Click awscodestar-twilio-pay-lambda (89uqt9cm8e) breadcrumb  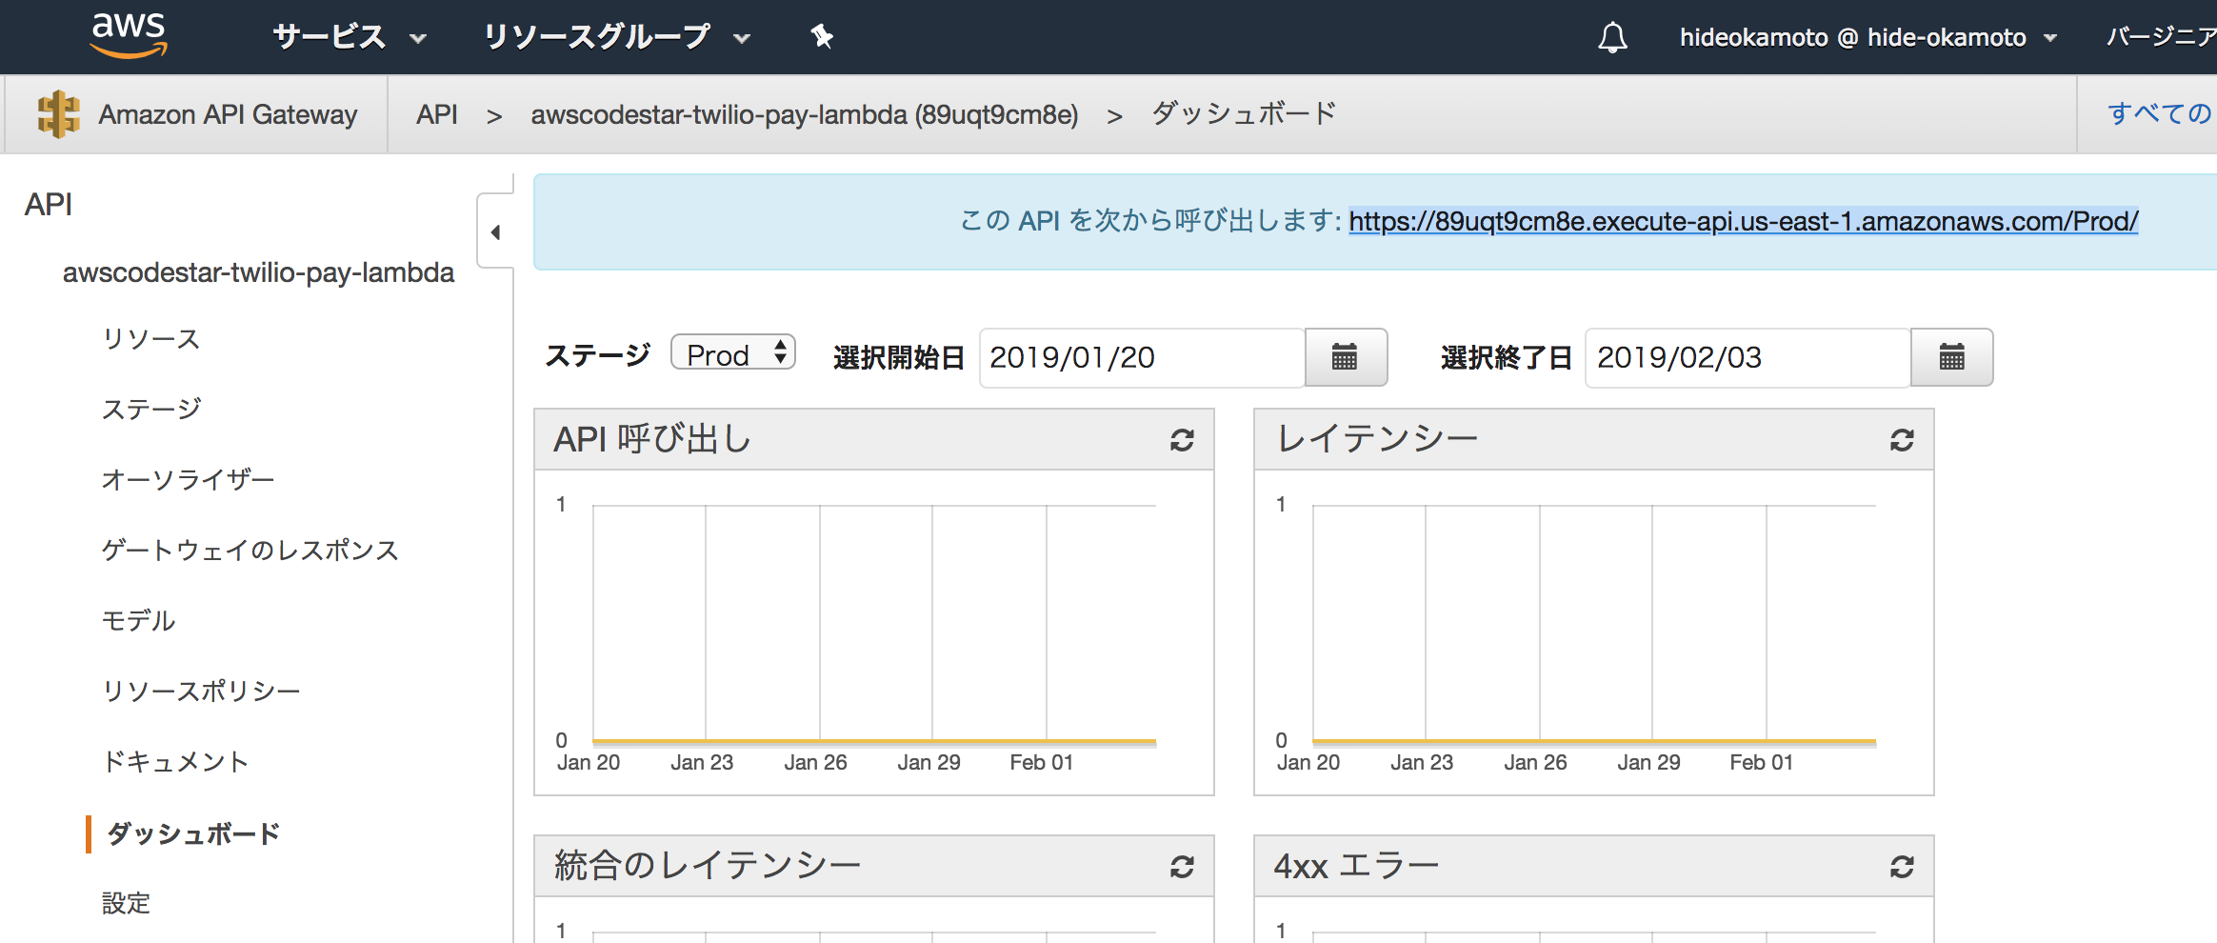coord(805,114)
